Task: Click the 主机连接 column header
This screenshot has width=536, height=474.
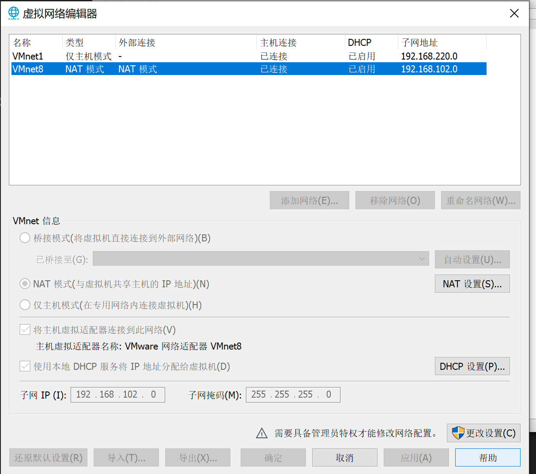Action: pos(301,42)
